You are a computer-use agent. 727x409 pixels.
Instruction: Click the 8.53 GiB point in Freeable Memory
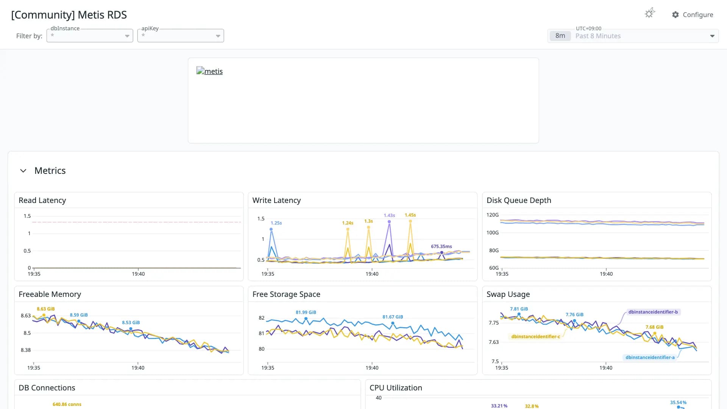131,329
